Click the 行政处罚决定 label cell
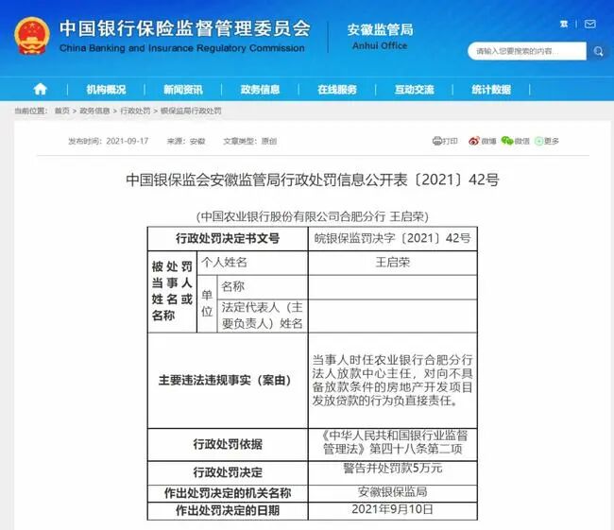Viewport: 614px width, 530px height. click(x=228, y=472)
